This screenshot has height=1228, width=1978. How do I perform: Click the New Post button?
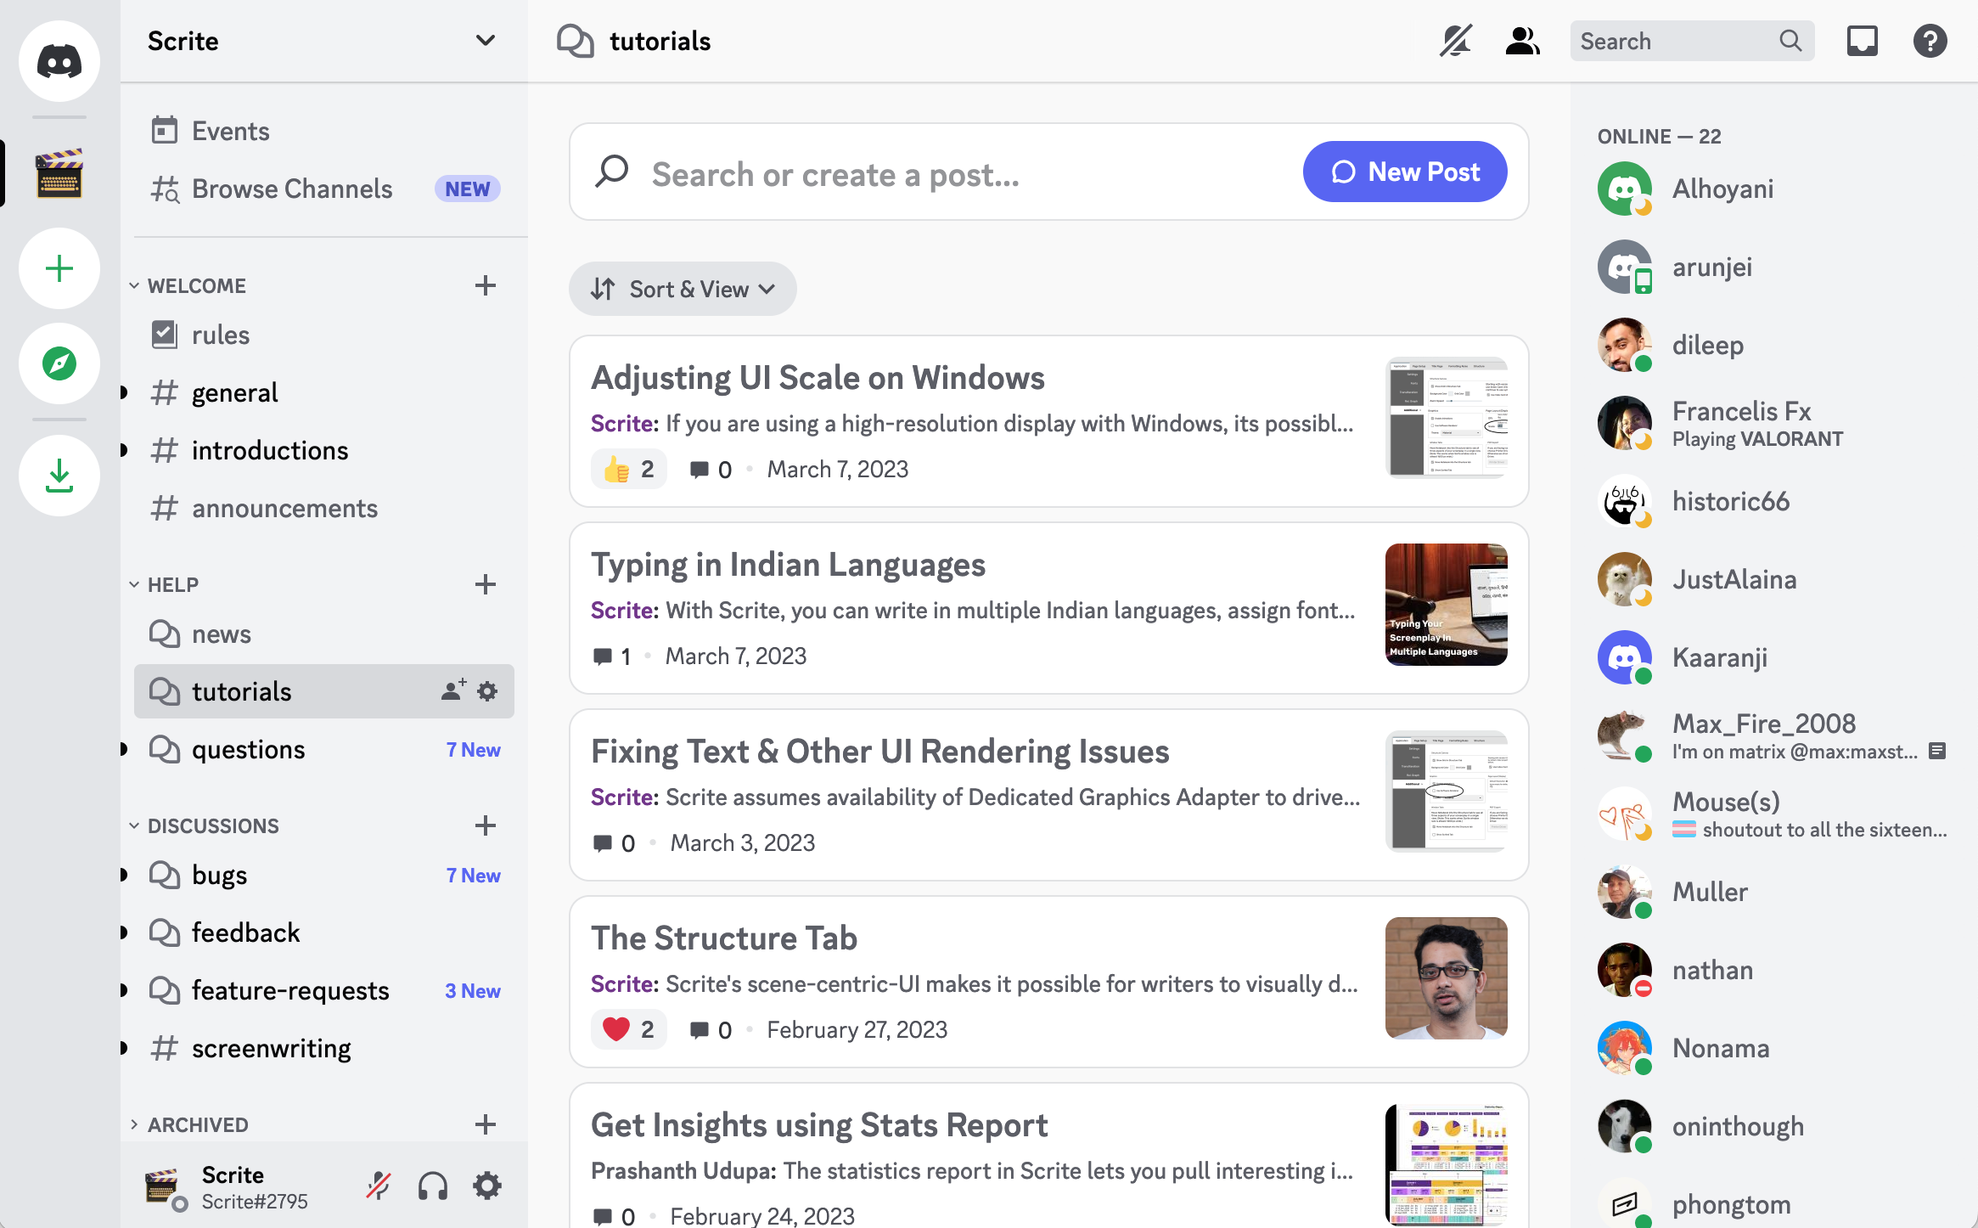1405,172
